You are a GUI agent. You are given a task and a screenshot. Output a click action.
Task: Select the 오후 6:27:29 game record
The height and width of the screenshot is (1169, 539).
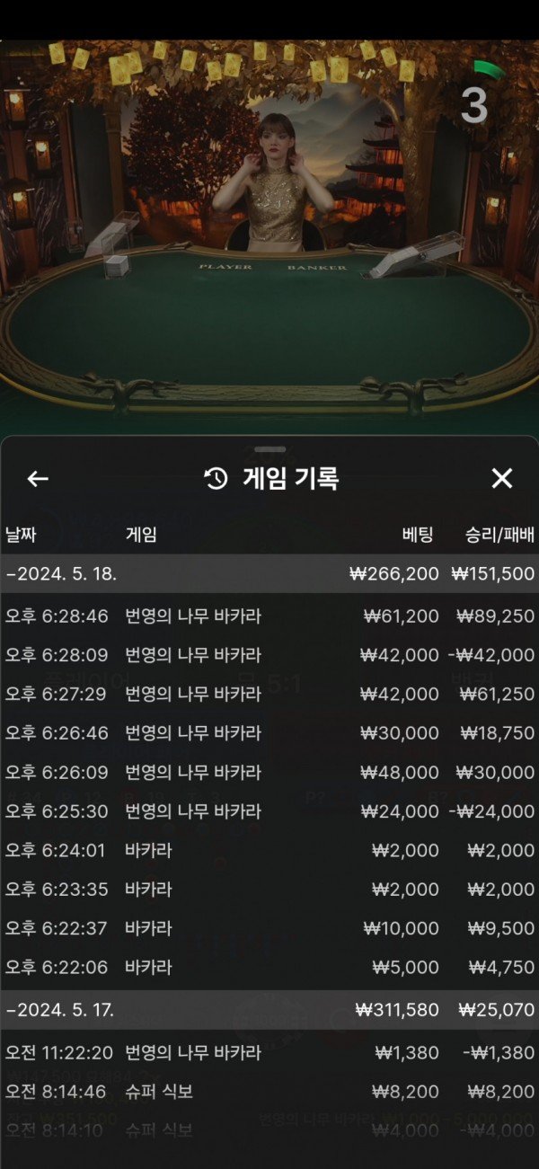(269, 694)
